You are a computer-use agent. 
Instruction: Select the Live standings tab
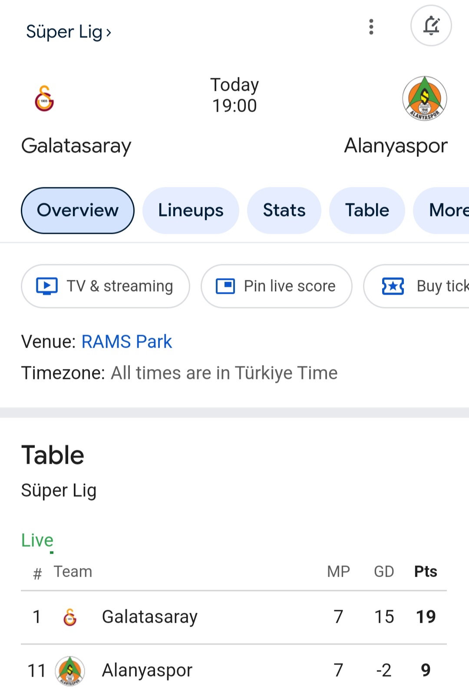click(x=37, y=541)
